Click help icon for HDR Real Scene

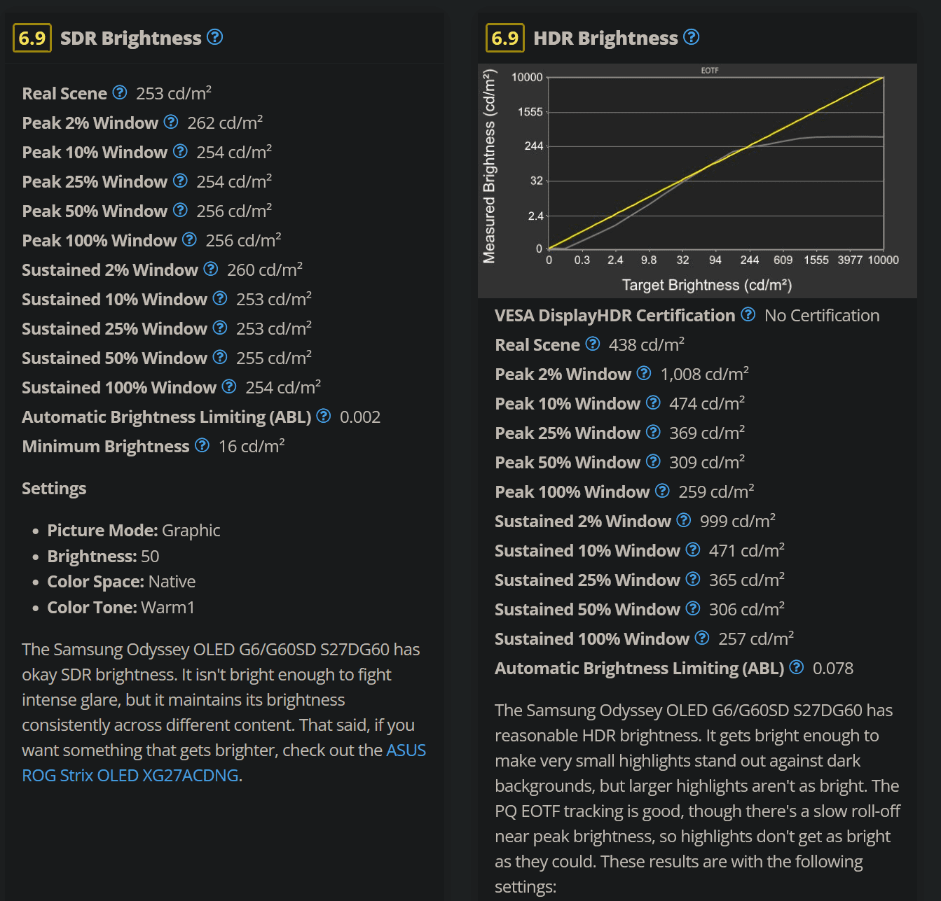(593, 344)
